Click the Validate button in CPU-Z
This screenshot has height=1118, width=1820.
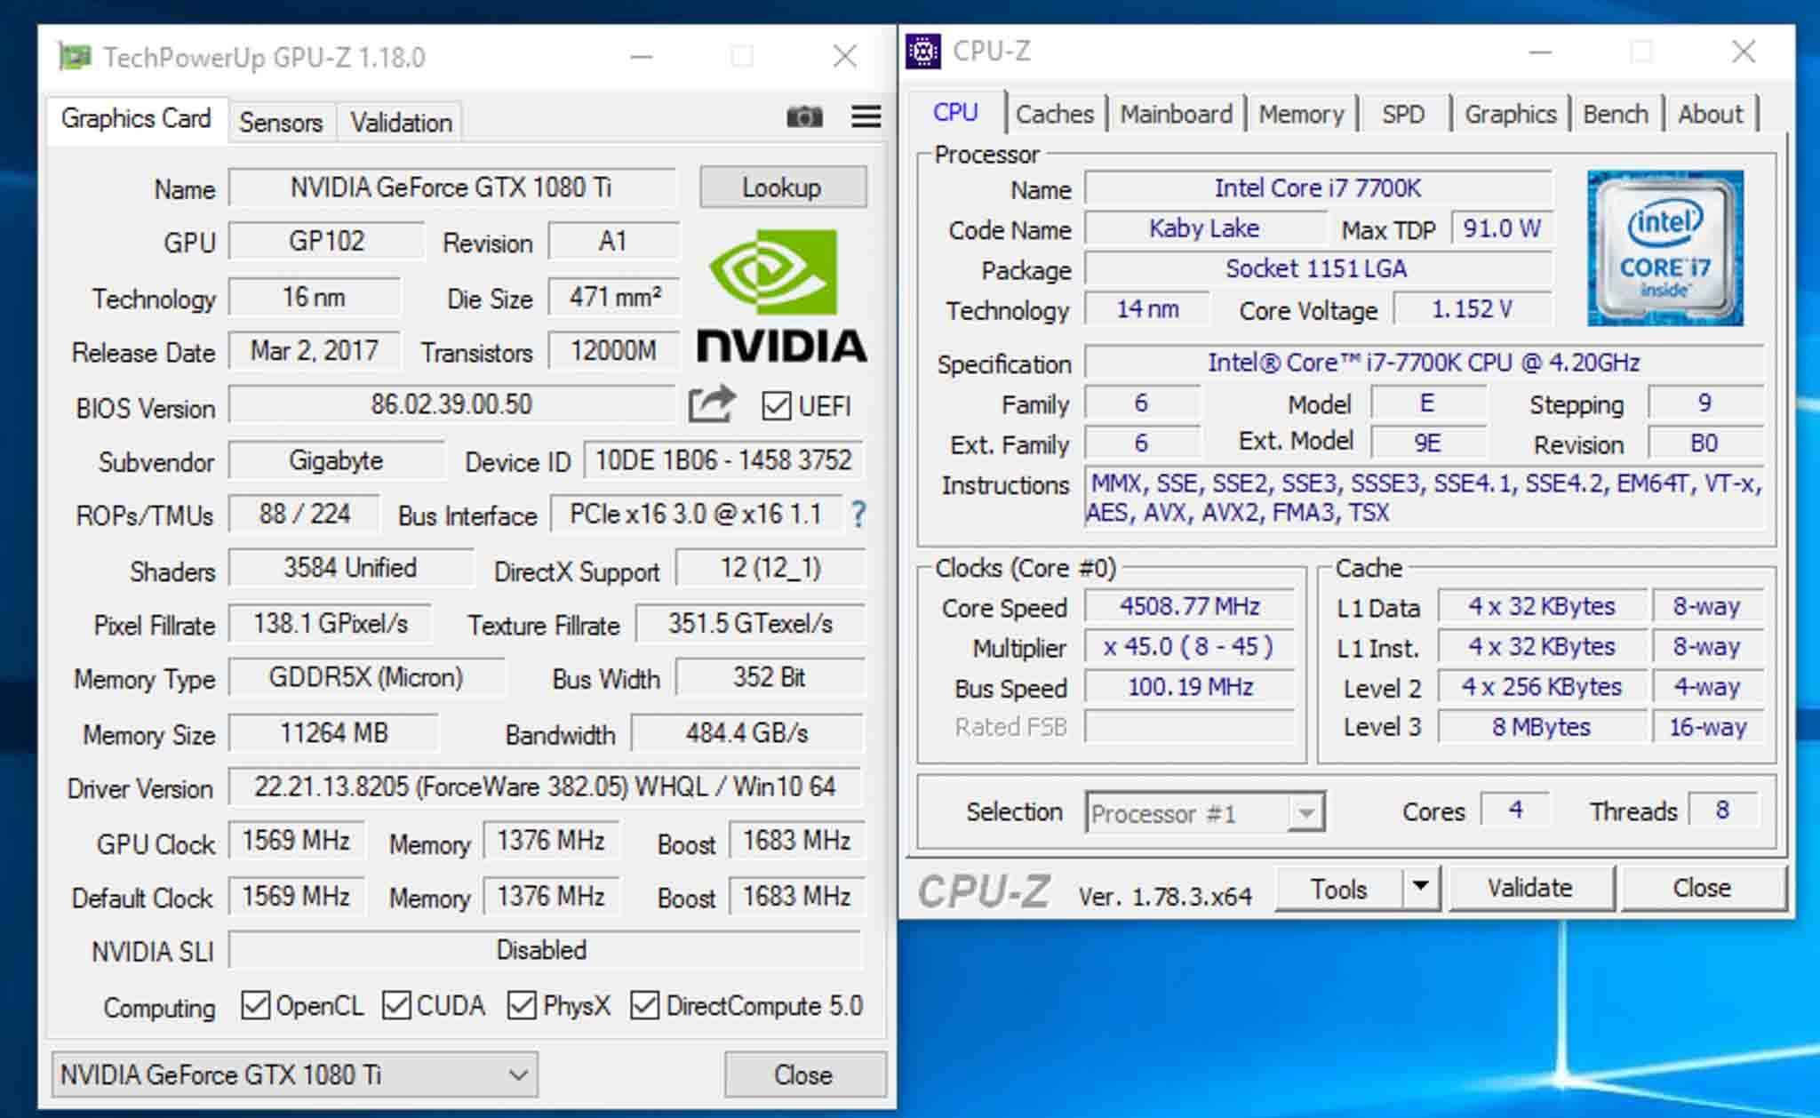[1530, 887]
